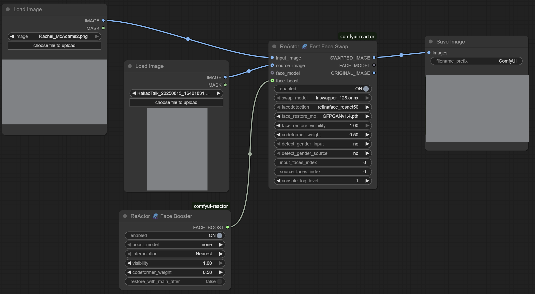Click the Save Image node collapse dot
535x294 pixels.
431,42
